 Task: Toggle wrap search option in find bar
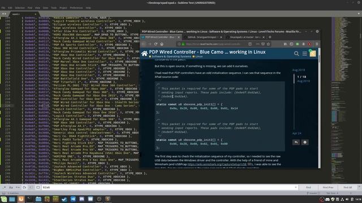pyautogui.click(x=24, y=187)
